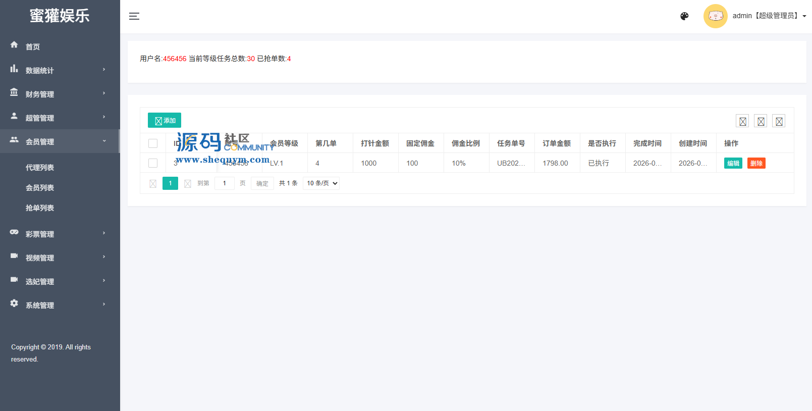Screen dimensions: 812x411
Task: Click the bank icon for 财务管理
Action: pos(14,92)
